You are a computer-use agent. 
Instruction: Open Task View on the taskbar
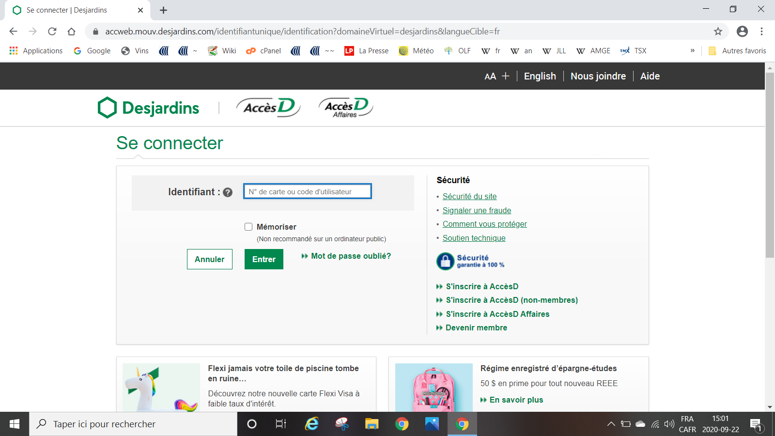[x=281, y=424]
